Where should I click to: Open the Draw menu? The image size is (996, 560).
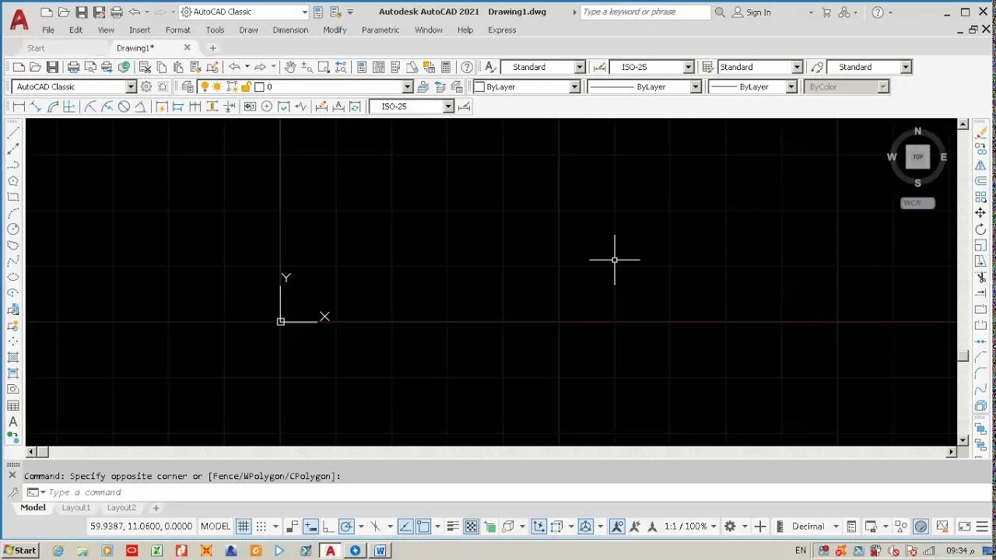click(x=248, y=30)
